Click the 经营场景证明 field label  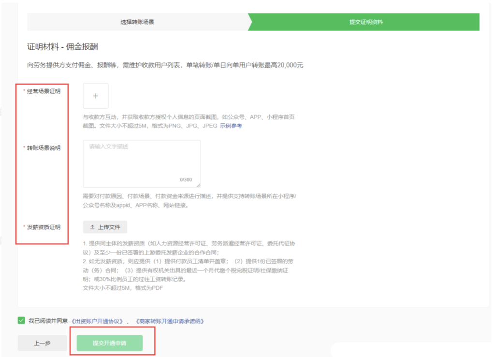(44, 91)
